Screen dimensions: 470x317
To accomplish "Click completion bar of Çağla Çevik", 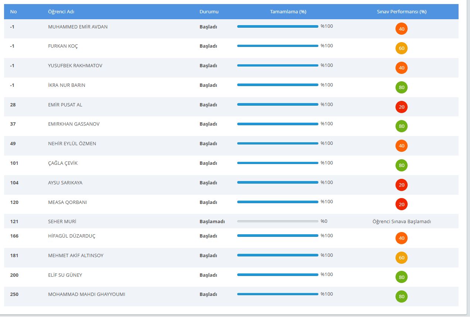I will click(278, 163).
